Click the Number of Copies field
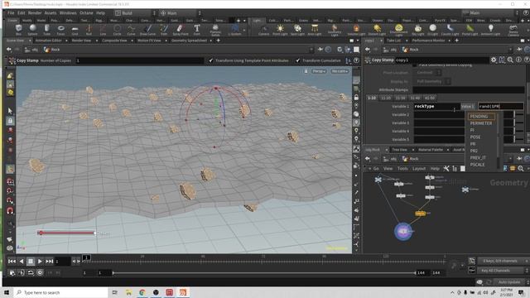This screenshot has width=530, height=298. tap(139, 60)
